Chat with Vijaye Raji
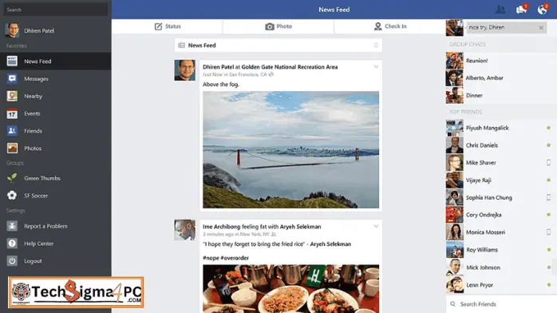Viewport: 557px width, 313px height. (501, 180)
